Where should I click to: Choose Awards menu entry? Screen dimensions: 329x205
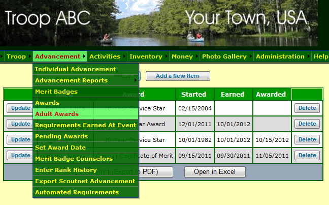[x=86, y=103]
